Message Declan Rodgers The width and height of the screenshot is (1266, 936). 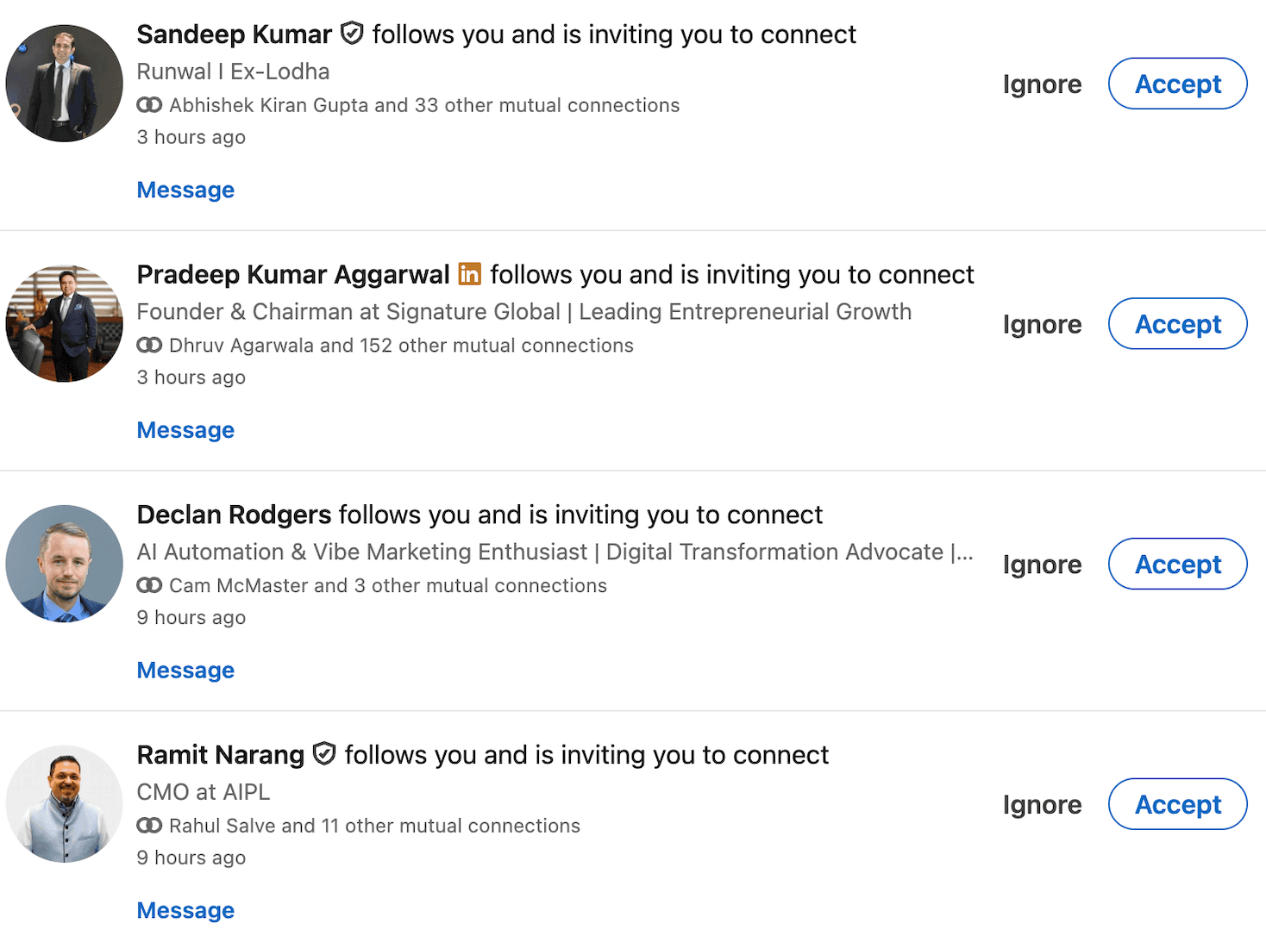point(185,670)
